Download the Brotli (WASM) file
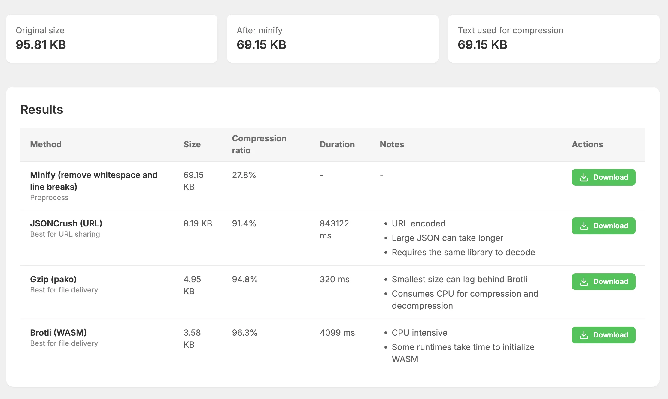668x399 pixels. [603, 335]
